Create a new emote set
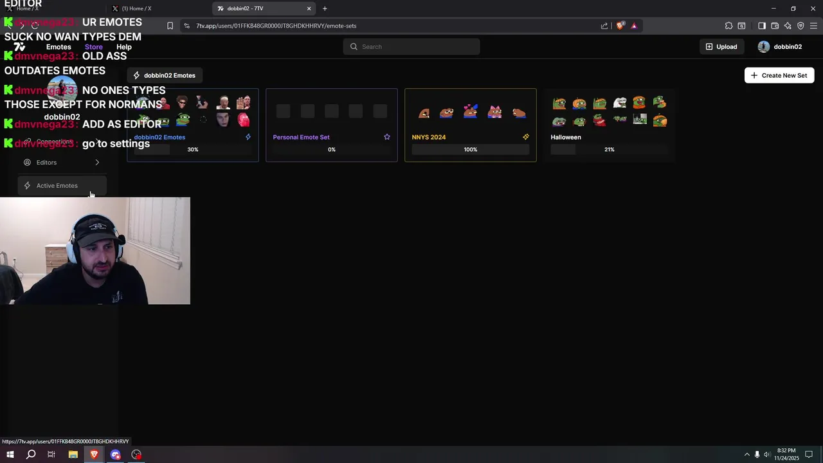 (779, 75)
